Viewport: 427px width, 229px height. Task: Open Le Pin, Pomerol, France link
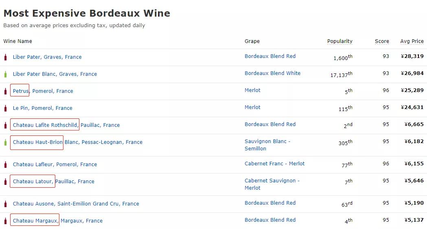tap(42, 108)
